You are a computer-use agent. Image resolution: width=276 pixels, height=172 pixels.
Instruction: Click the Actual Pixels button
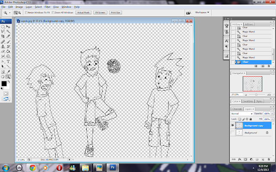pos(83,12)
